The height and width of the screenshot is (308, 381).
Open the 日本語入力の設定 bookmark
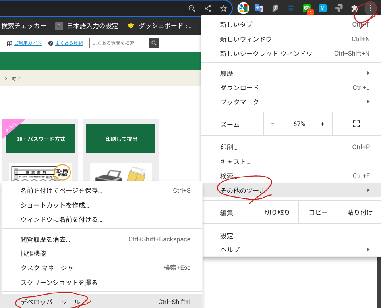pos(87,26)
